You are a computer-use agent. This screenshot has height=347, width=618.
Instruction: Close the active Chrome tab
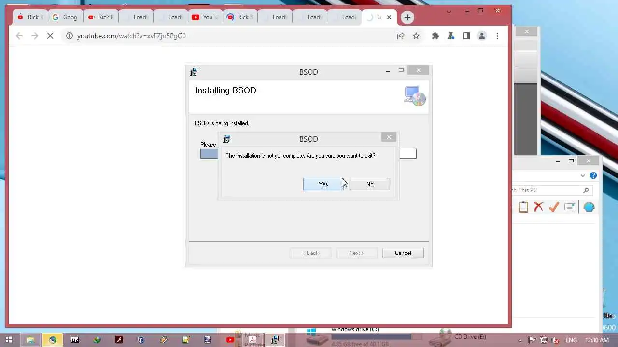point(389,17)
